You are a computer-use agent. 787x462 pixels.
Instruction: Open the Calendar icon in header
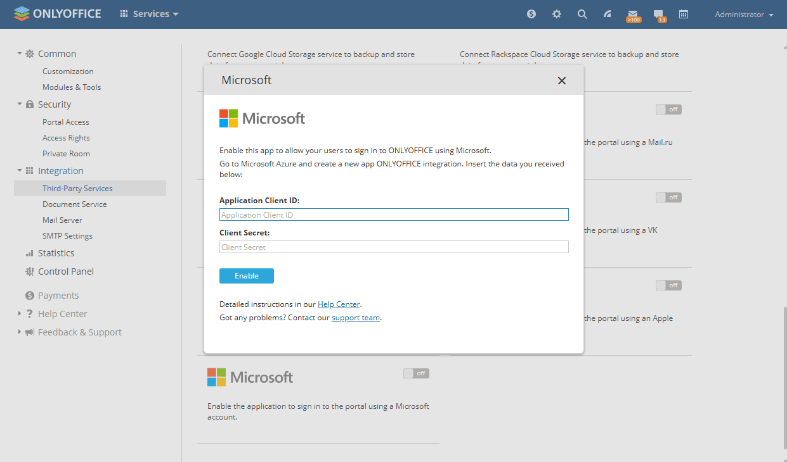[684, 14]
